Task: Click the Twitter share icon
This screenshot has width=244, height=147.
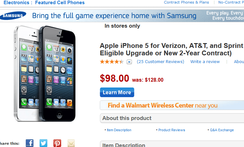Action: (x=43, y=143)
